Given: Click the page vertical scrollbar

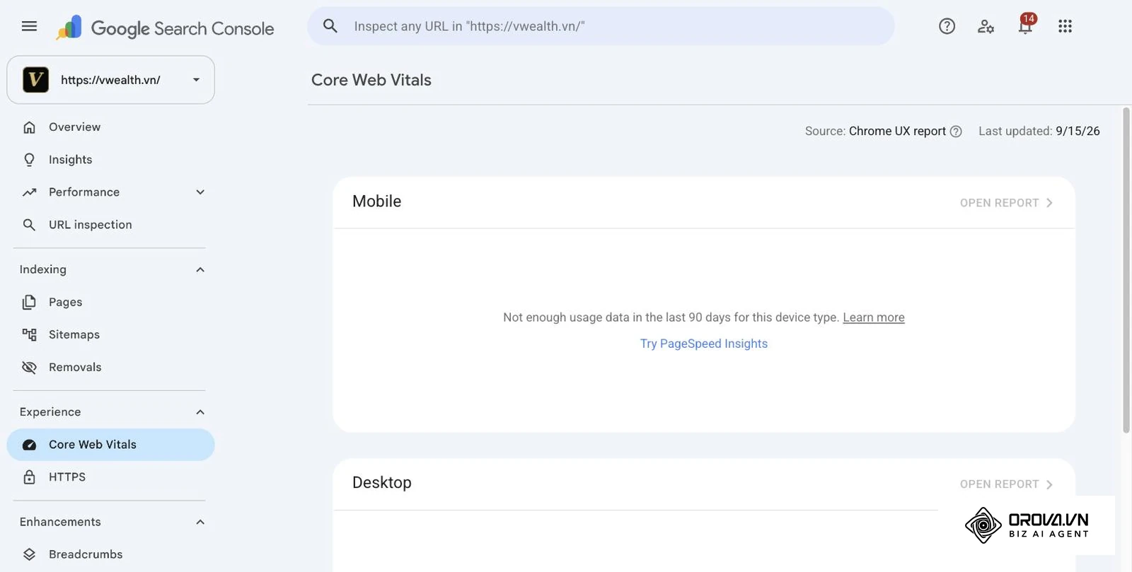Looking at the screenshot, I should [x=1126, y=270].
